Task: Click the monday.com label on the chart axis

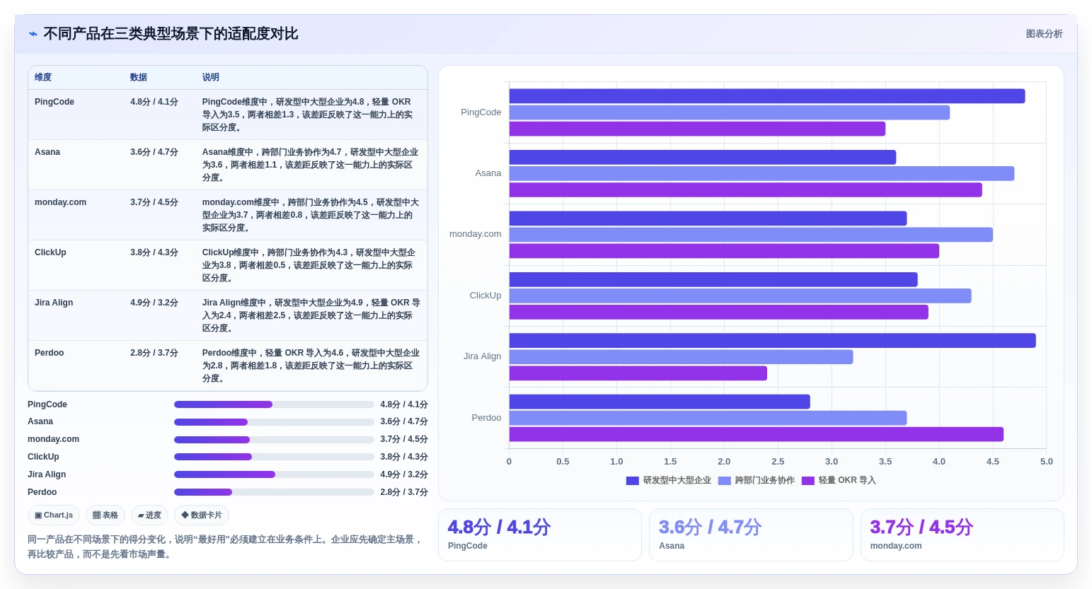Action: click(x=475, y=234)
